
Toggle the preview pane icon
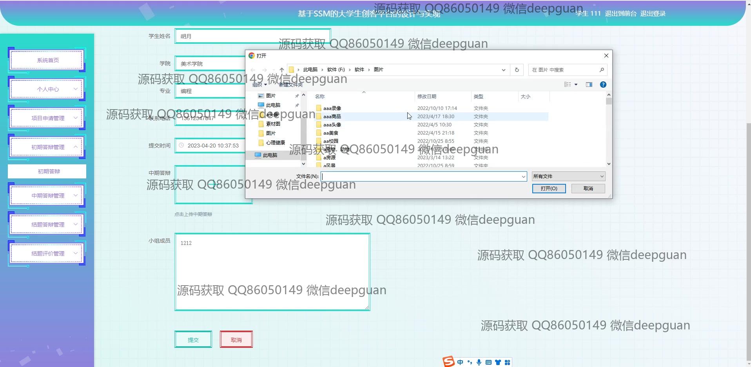(x=589, y=85)
